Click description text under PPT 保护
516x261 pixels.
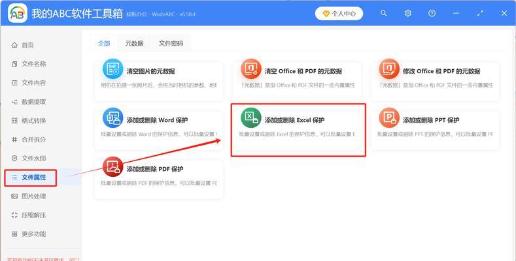pyautogui.click(x=436, y=134)
